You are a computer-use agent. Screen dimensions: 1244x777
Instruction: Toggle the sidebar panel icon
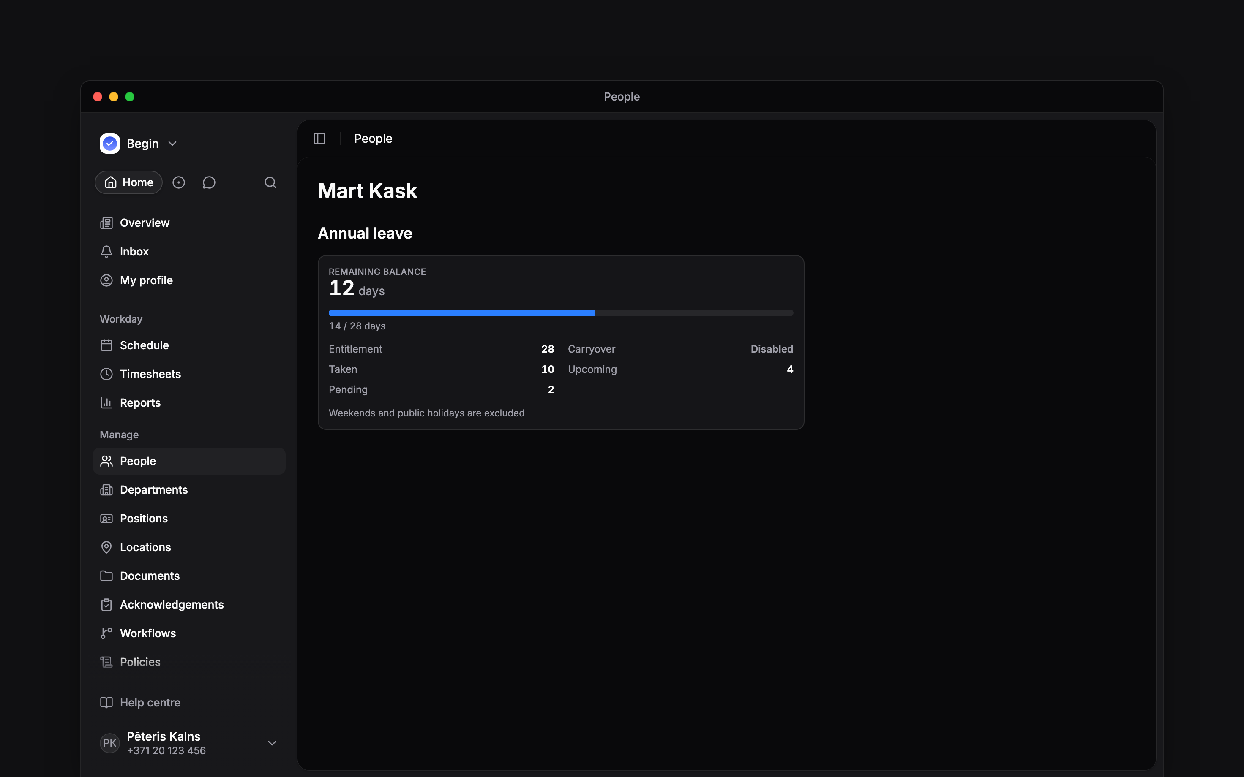tap(319, 139)
